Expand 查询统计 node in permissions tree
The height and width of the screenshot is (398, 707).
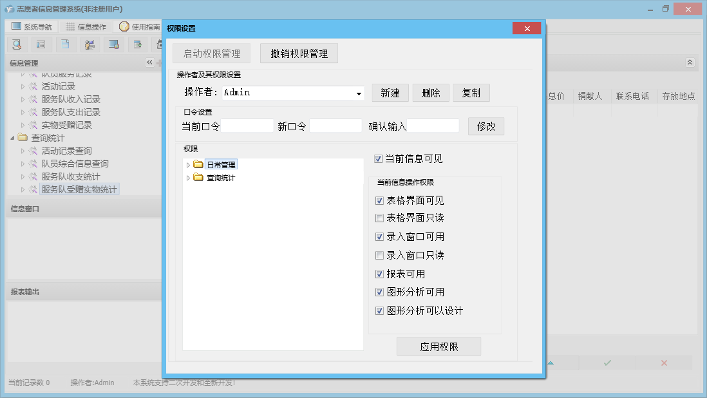point(188,178)
